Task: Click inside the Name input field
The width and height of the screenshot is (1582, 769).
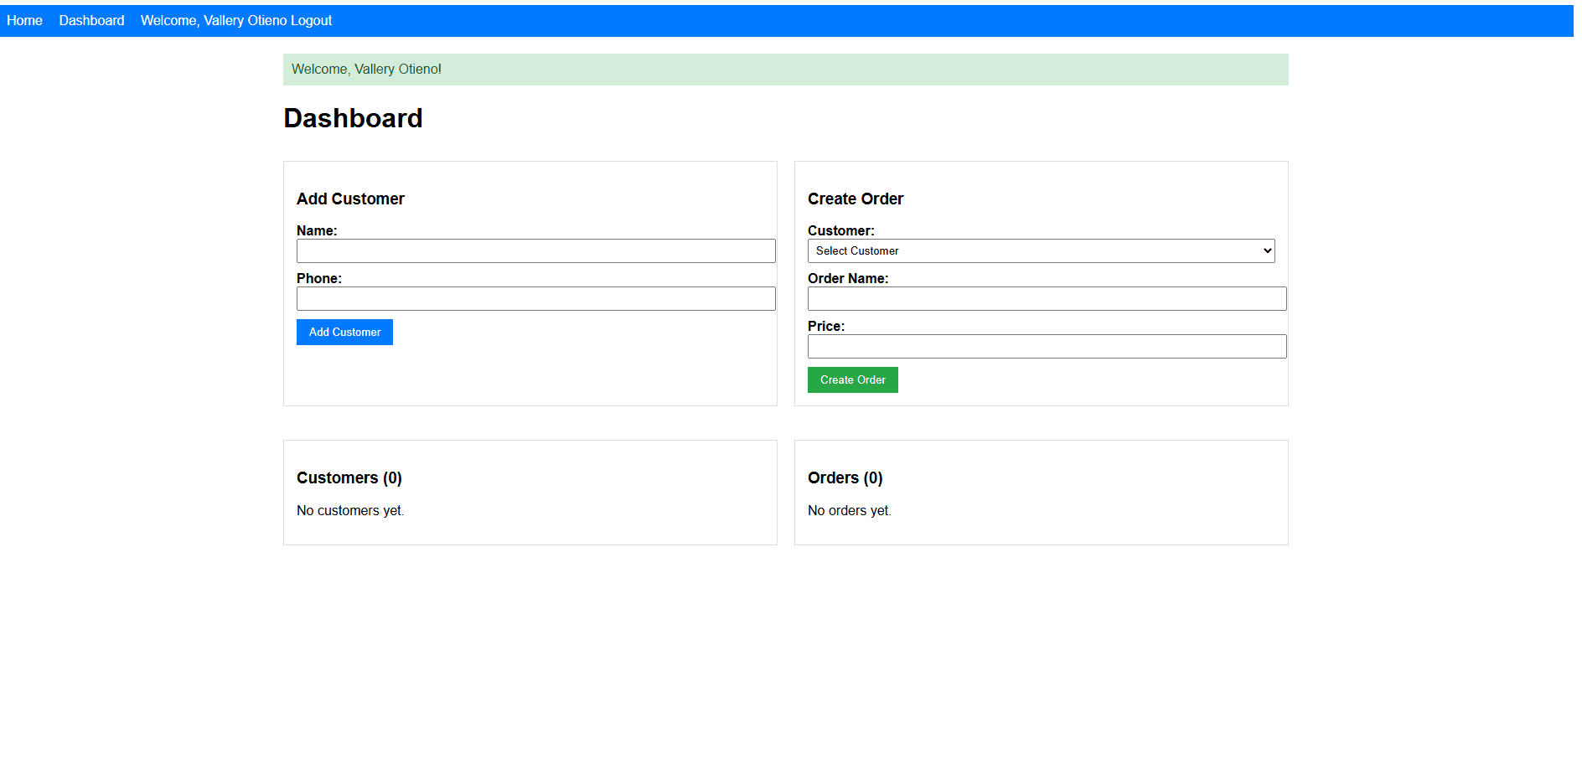Action: tap(535, 250)
